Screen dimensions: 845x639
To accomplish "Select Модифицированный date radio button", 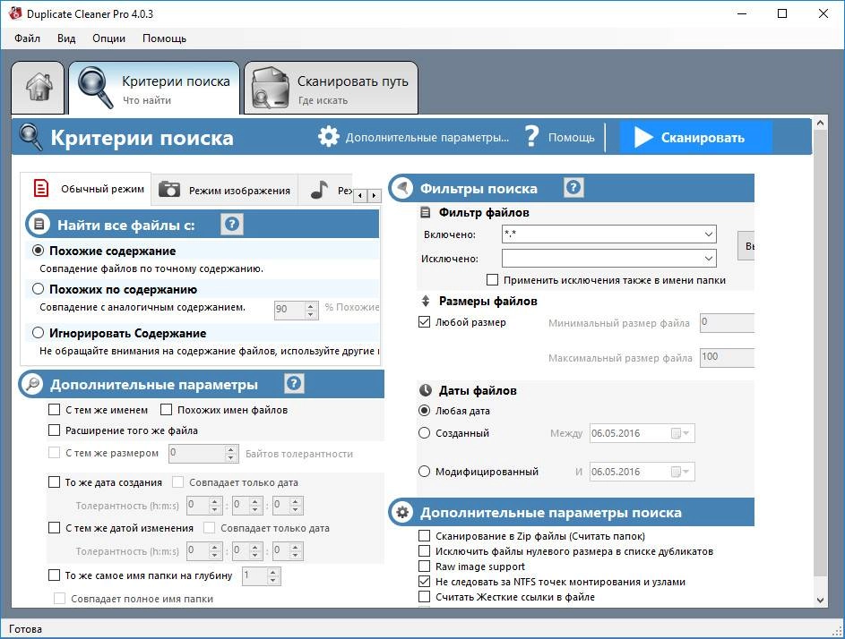I will pyautogui.click(x=424, y=472).
